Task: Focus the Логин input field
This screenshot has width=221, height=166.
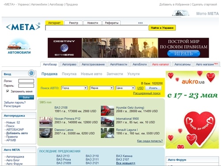Action: point(26,81)
